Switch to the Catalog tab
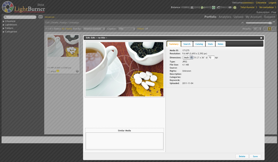Screen dimensions: 278x162 pos(199,44)
